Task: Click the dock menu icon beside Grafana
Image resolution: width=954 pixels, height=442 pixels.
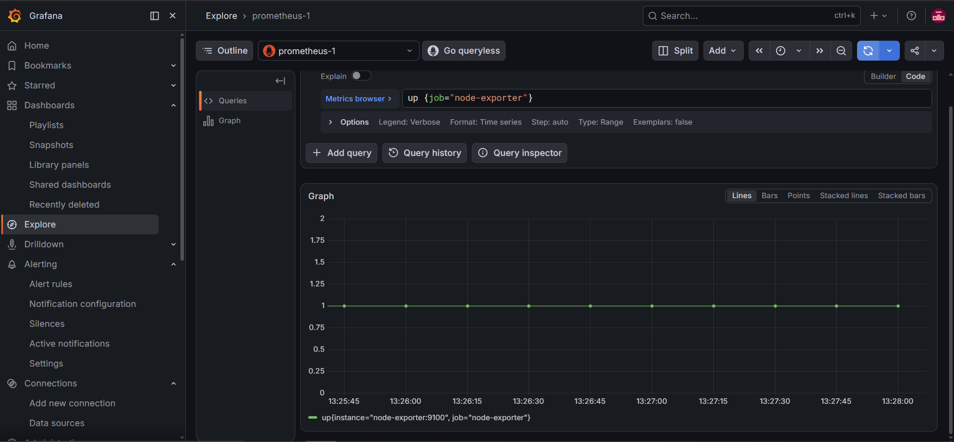Action: (x=155, y=16)
